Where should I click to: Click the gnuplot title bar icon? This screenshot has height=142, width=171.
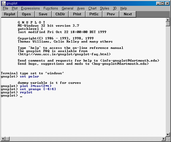click(x=3, y=3)
